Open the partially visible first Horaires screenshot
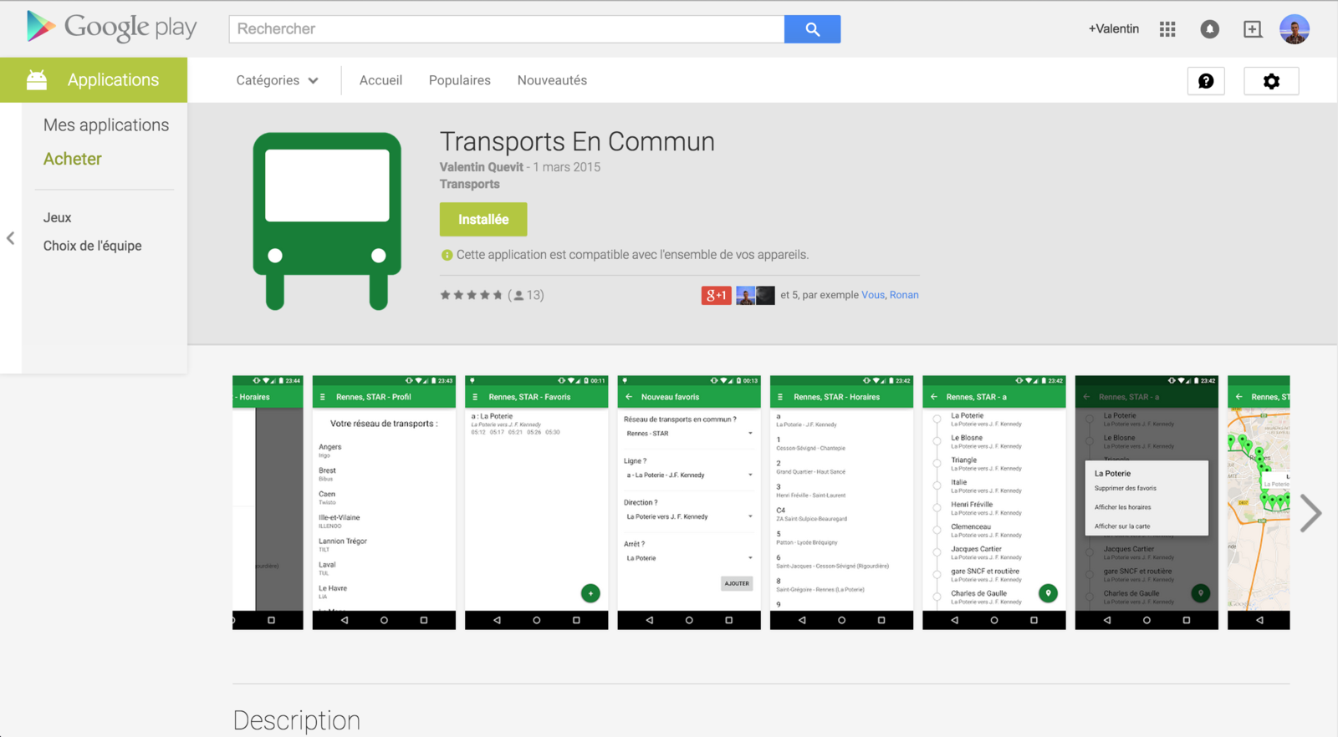 pyautogui.click(x=268, y=502)
